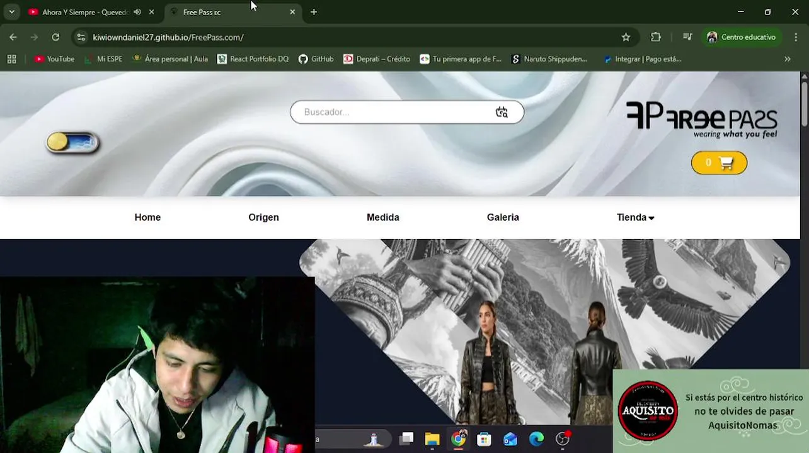The width and height of the screenshot is (809, 453).
Task: Open the Integrar | Pago está... bookmark
Action: click(642, 59)
